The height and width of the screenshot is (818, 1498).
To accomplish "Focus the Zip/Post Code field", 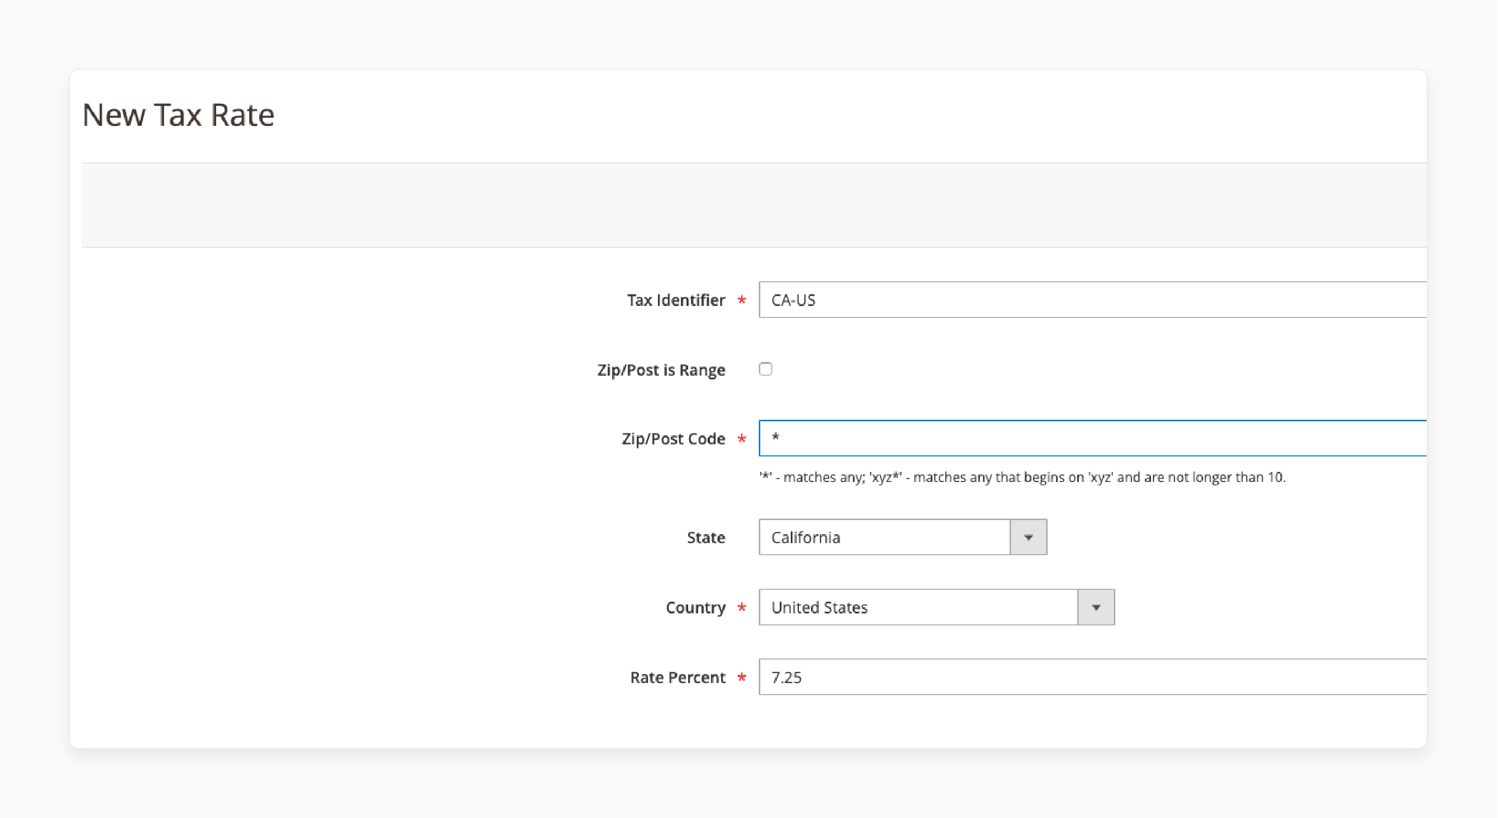I will (x=1093, y=438).
